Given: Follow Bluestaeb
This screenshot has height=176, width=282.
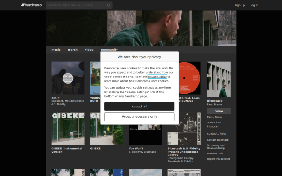Looking at the screenshot, I should [219, 111].
